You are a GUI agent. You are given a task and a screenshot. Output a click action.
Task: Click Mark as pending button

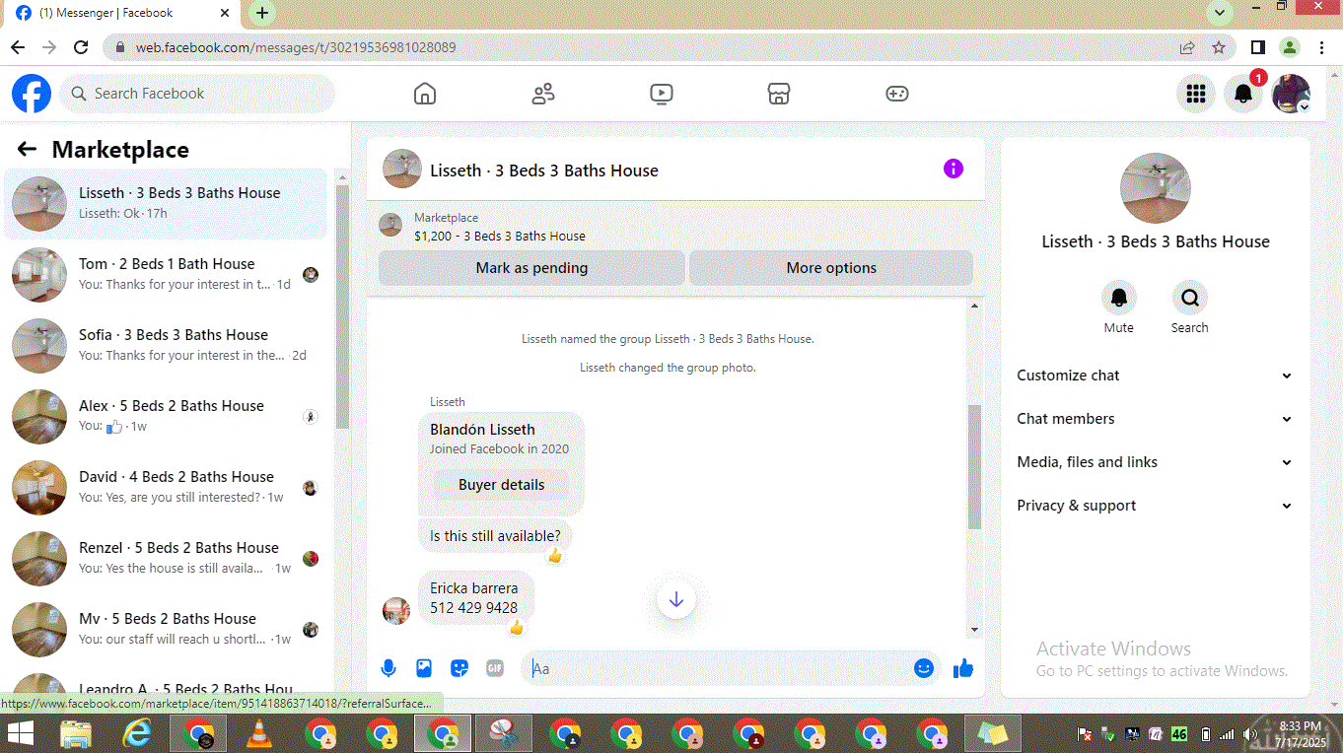(531, 268)
